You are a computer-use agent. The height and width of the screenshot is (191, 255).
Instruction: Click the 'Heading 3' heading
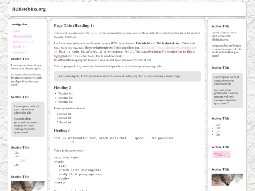62,130
